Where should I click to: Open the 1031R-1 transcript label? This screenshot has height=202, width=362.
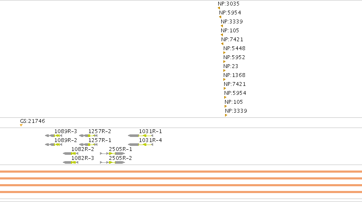click(150, 131)
